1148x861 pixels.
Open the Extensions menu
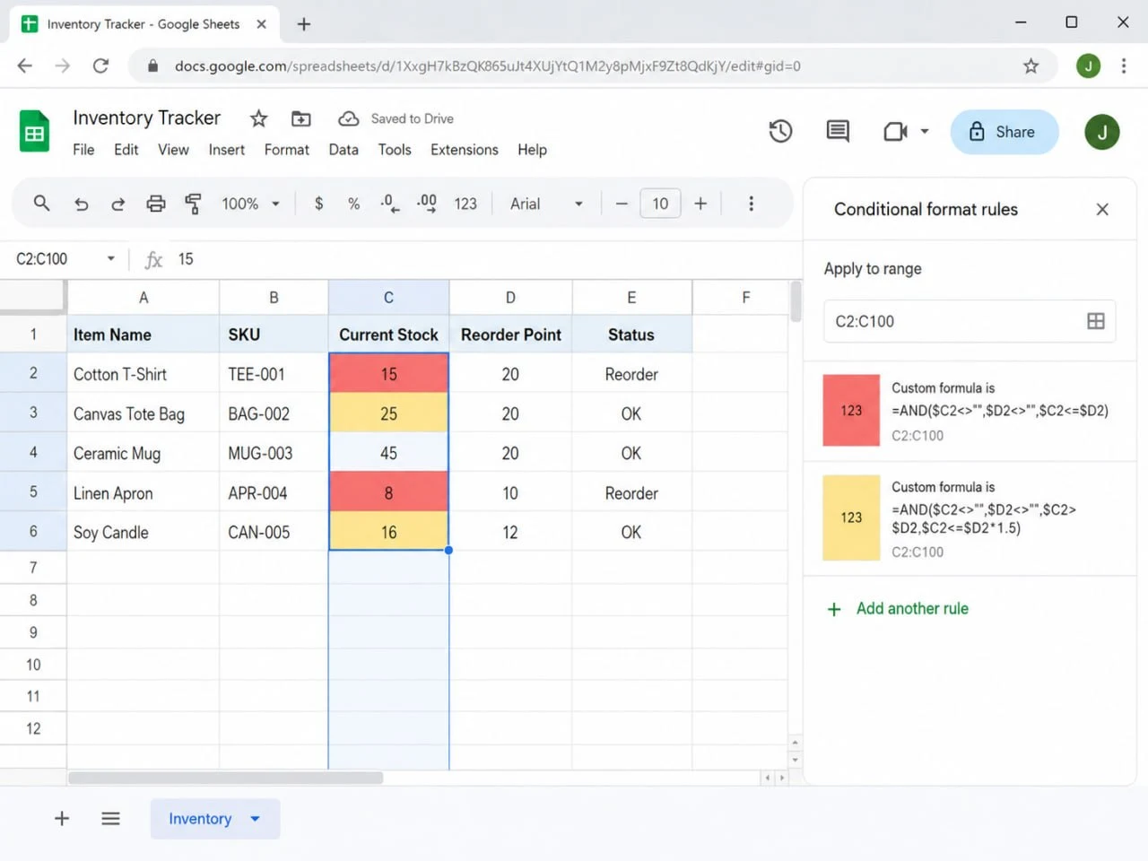click(x=464, y=150)
